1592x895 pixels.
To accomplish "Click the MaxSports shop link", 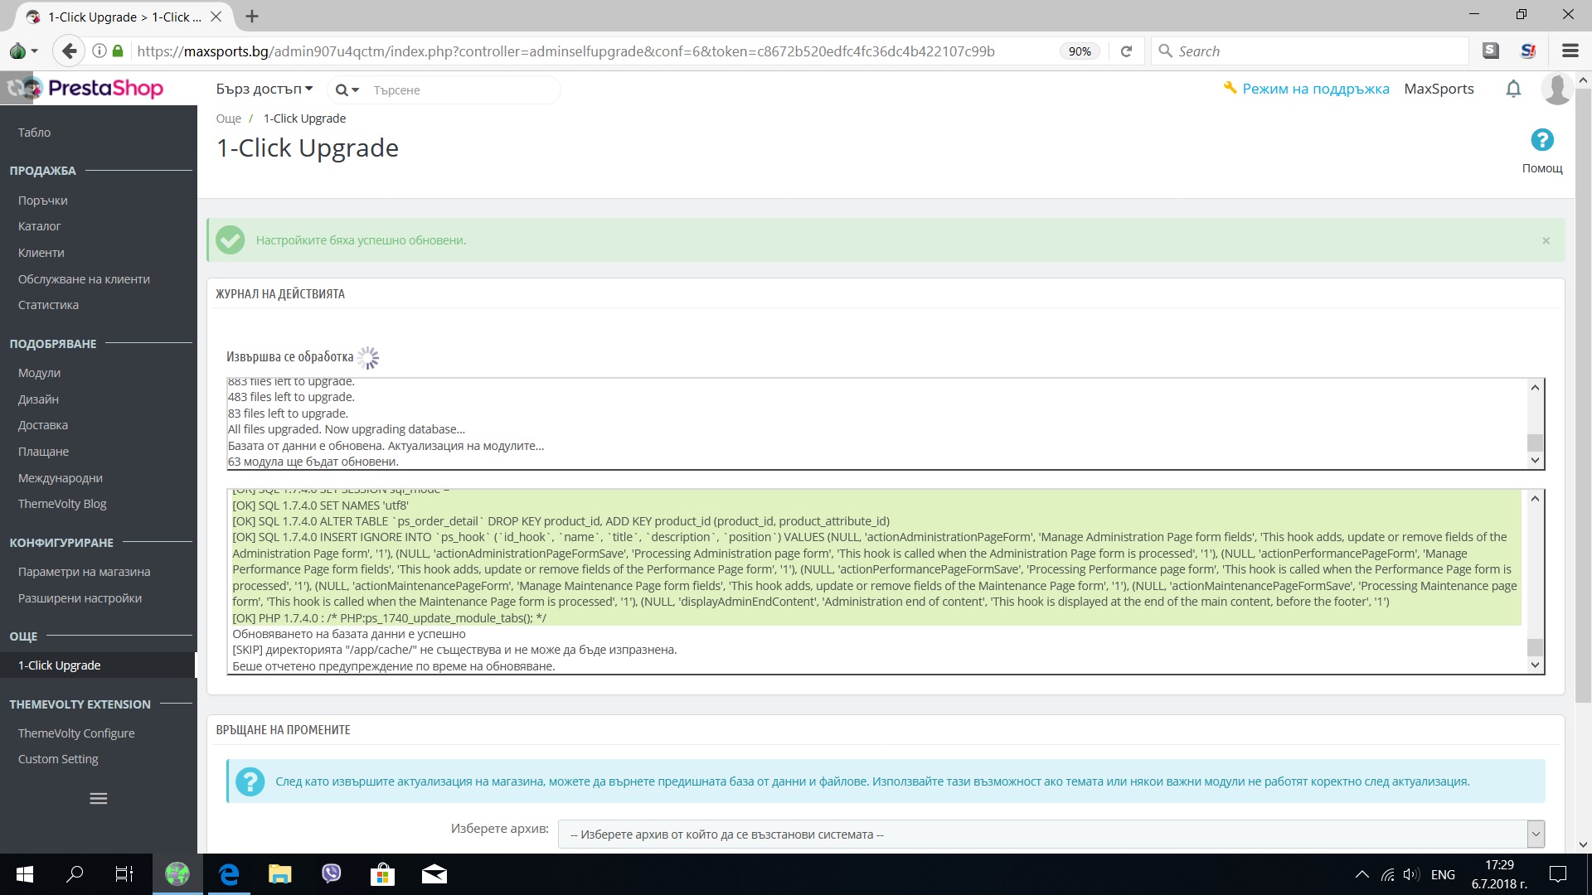I will coord(1439,89).
